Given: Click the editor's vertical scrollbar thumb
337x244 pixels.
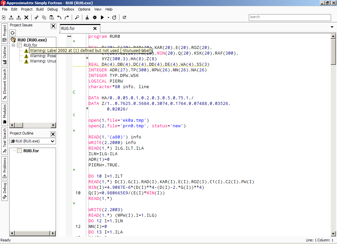Looking at the screenshot, I should (x=333, y=52).
